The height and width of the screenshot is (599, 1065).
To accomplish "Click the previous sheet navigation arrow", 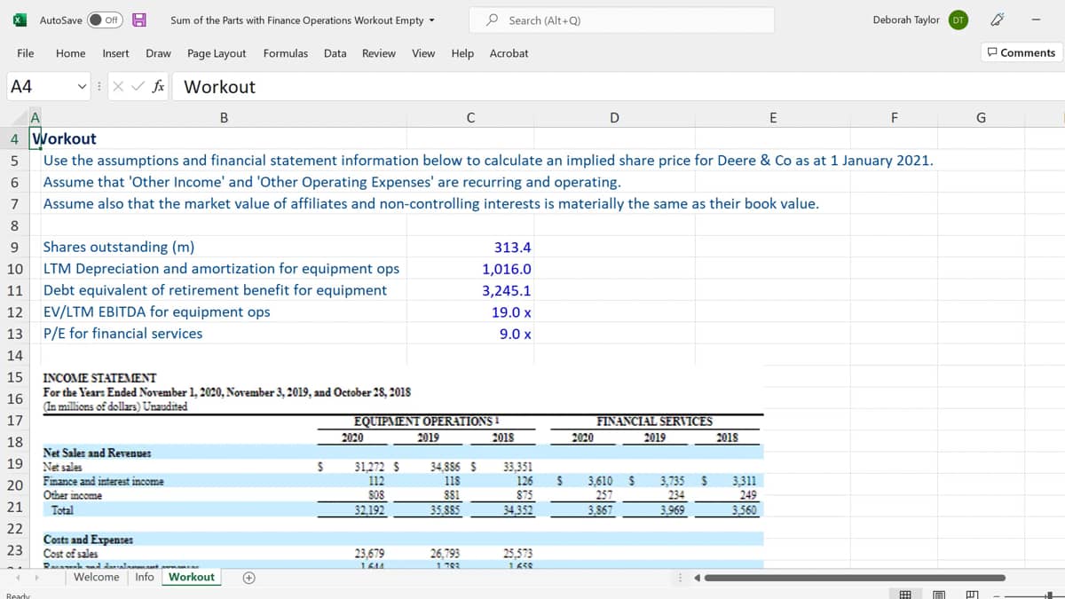I will coord(20,578).
